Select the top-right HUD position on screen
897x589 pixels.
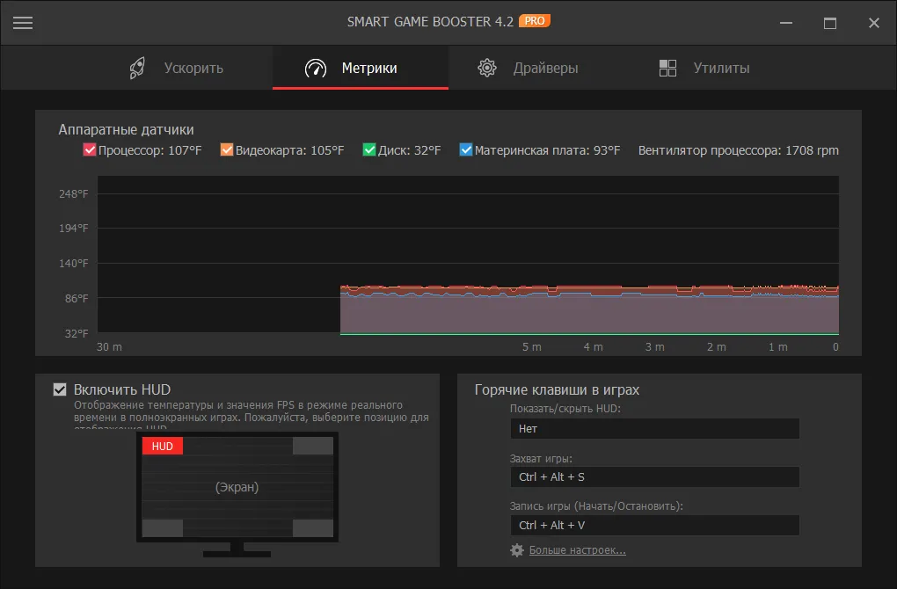point(312,447)
